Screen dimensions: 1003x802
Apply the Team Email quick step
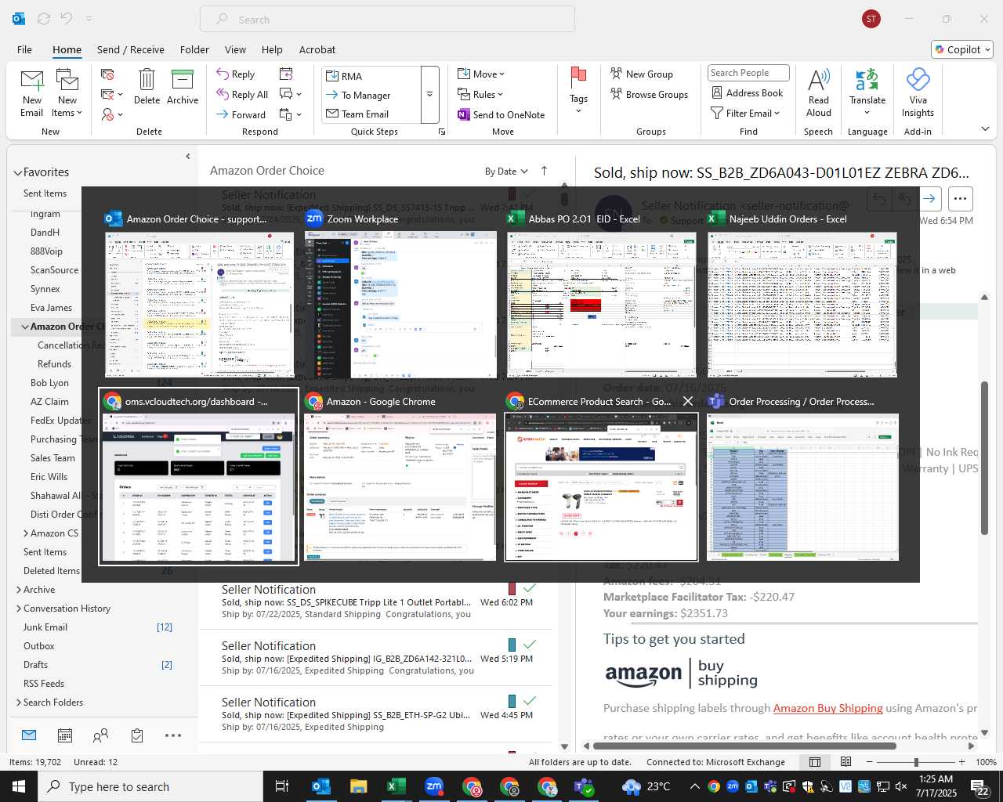click(371, 114)
